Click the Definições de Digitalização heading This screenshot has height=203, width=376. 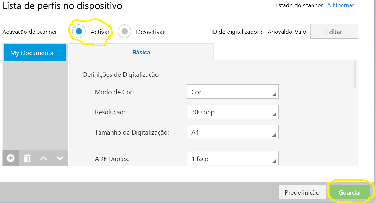pyautogui.click(x=121, y=74)
